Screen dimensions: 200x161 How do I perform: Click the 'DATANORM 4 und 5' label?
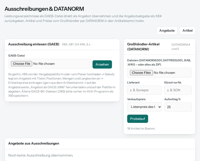(181, 47)
